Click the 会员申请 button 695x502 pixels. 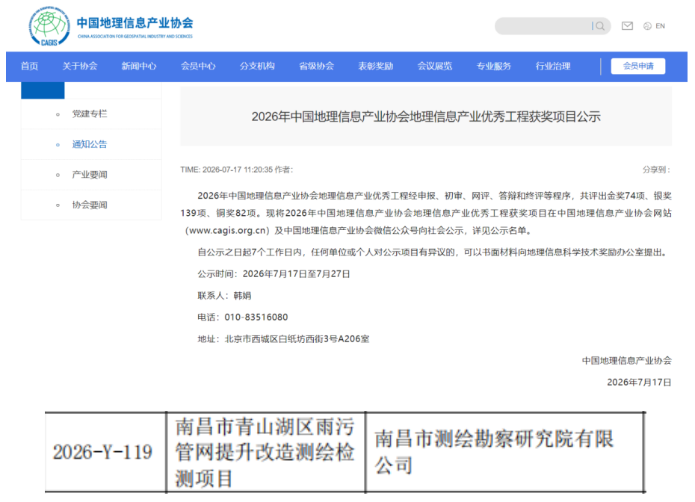coord(637,66)
